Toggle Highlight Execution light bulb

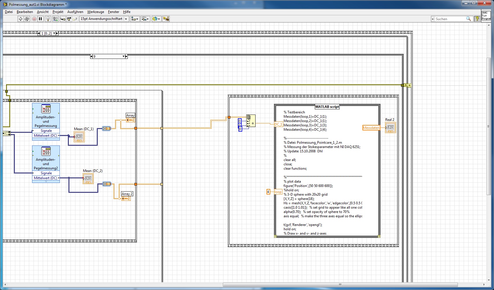[48, 19]
